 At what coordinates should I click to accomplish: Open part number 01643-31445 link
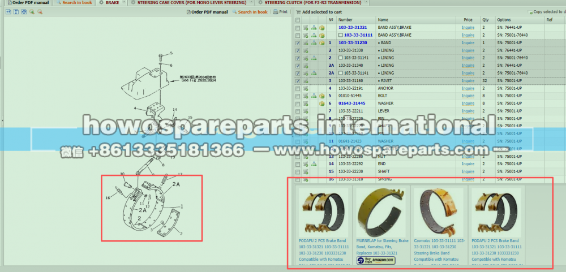(352, 103)
